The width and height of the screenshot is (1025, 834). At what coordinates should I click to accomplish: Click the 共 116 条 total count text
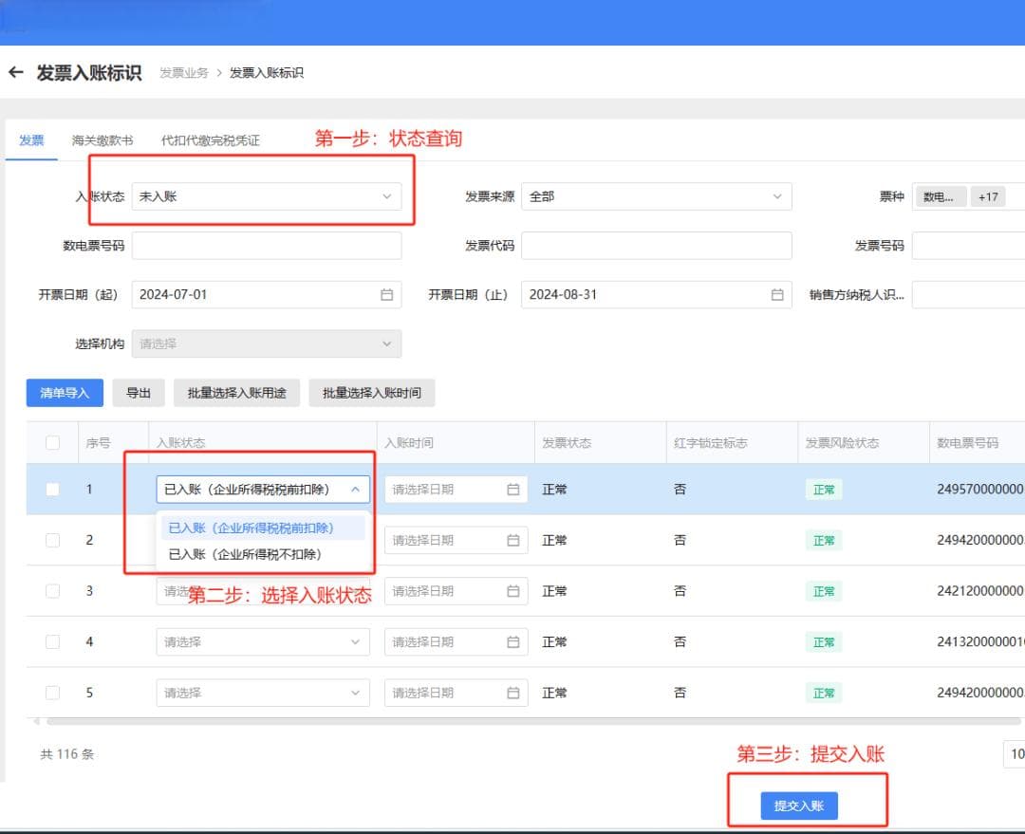coord(67,754)
